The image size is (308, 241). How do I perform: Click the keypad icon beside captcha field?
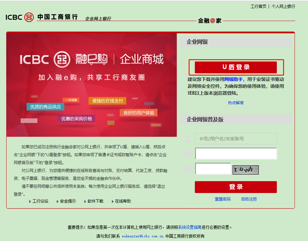188,169
